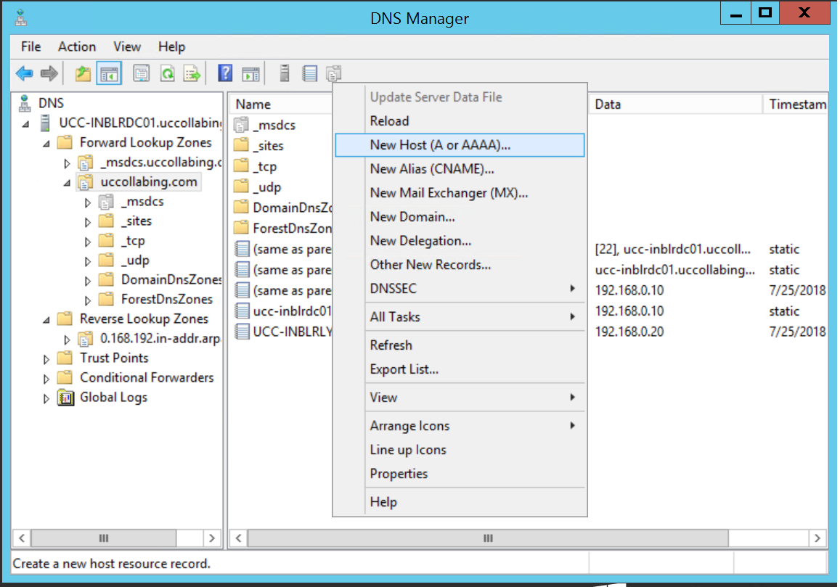This screenshot has width=840, height=587.
Task: Click Line up Icons in the context menu
Action: click(460, 450)
